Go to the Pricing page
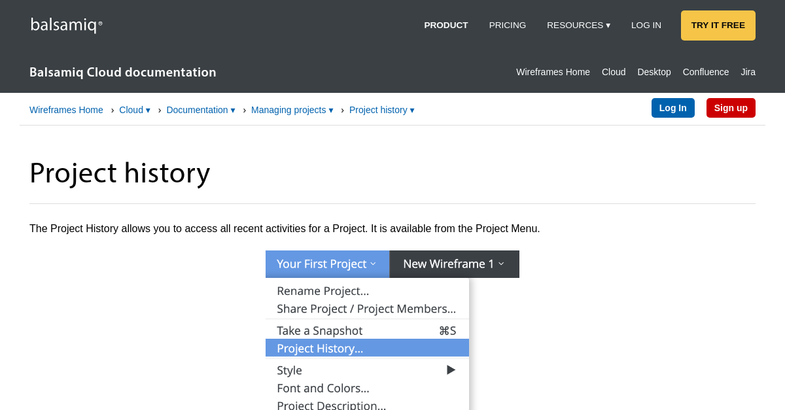785x410 pixels. [507, 26]
